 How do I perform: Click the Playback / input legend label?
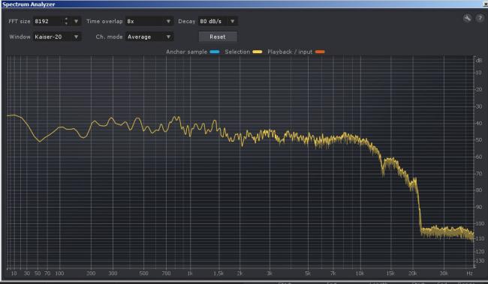[290, 52]
